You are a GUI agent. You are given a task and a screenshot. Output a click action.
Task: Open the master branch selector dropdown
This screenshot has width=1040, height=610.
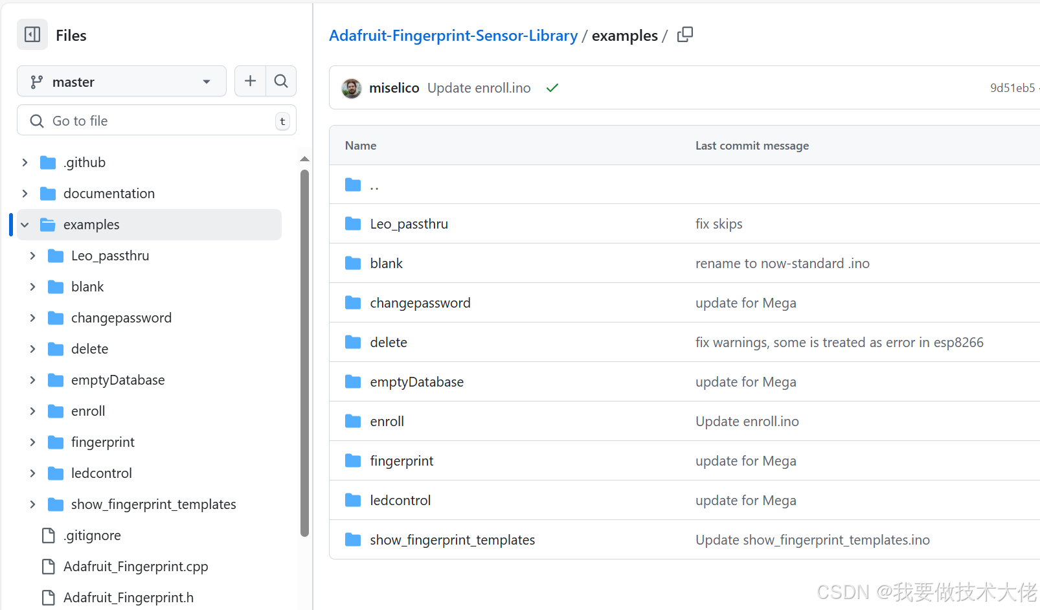click(x=122, y=82)
